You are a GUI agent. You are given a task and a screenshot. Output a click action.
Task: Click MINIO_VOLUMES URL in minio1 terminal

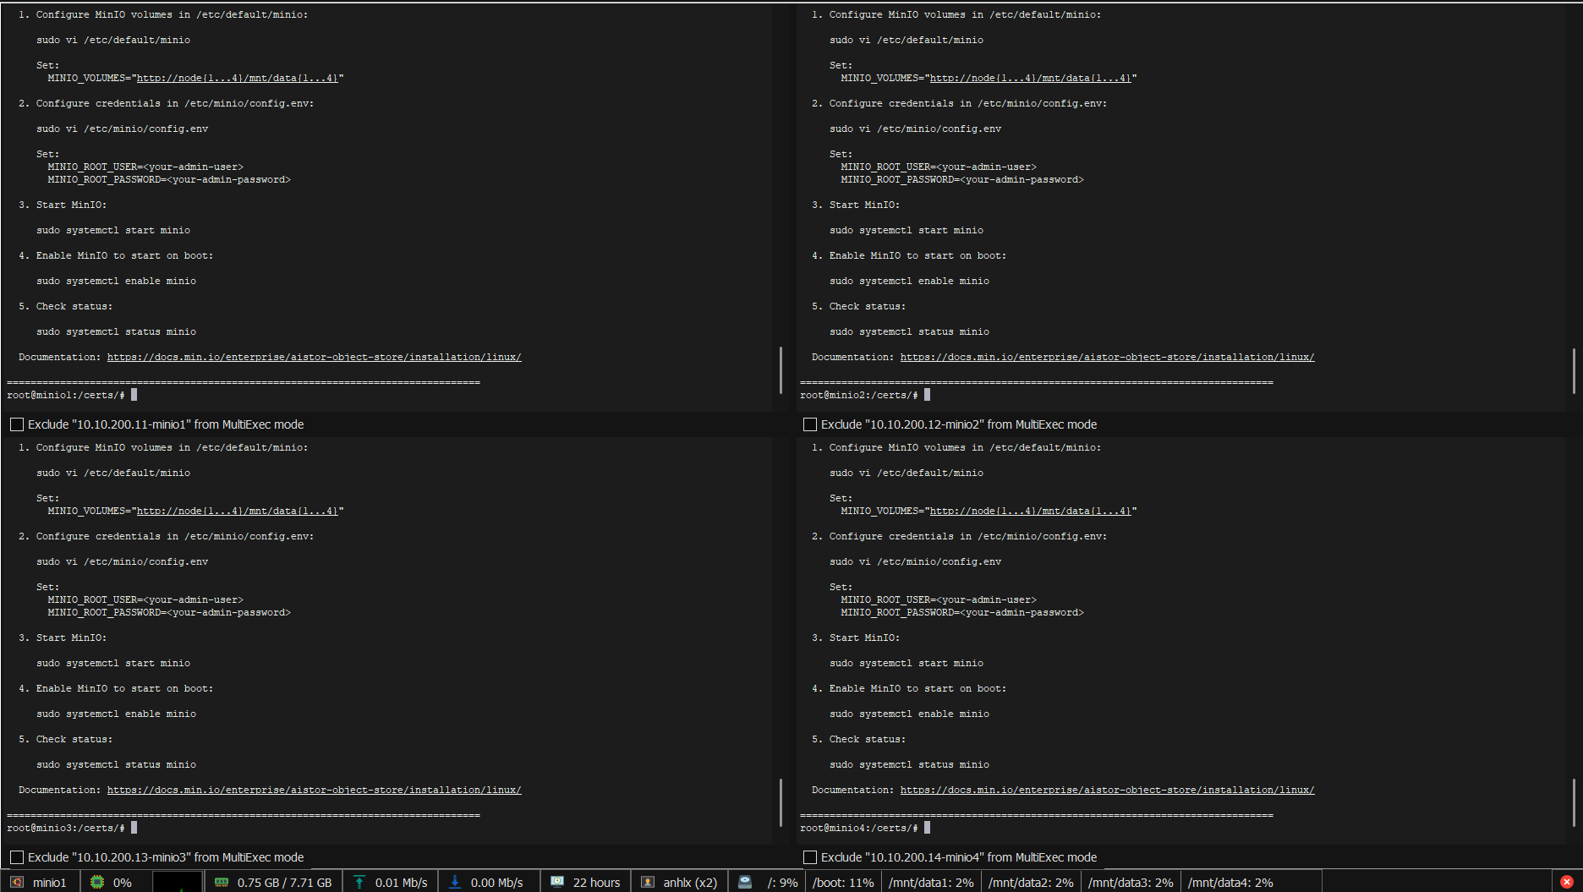[238, 78]
